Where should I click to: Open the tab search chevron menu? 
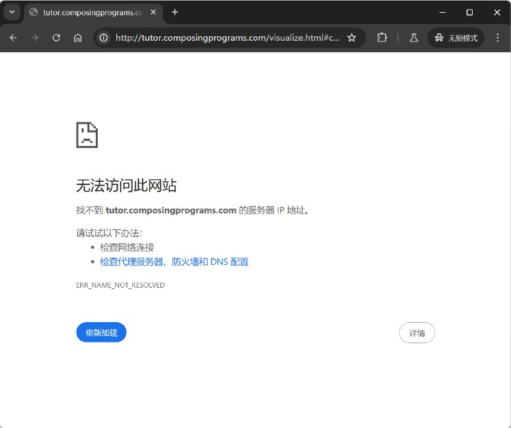(x=11, y=12)
